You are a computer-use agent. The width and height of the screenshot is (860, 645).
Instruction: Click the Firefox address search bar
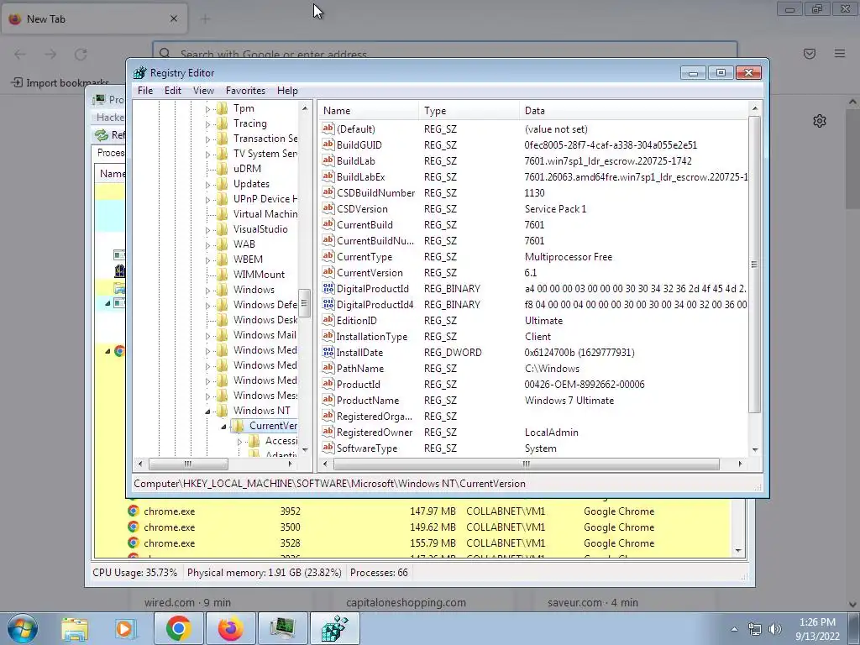pos(445,54)
